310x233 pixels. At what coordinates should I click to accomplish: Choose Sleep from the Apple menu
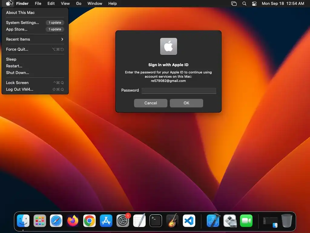coord(35,59)
